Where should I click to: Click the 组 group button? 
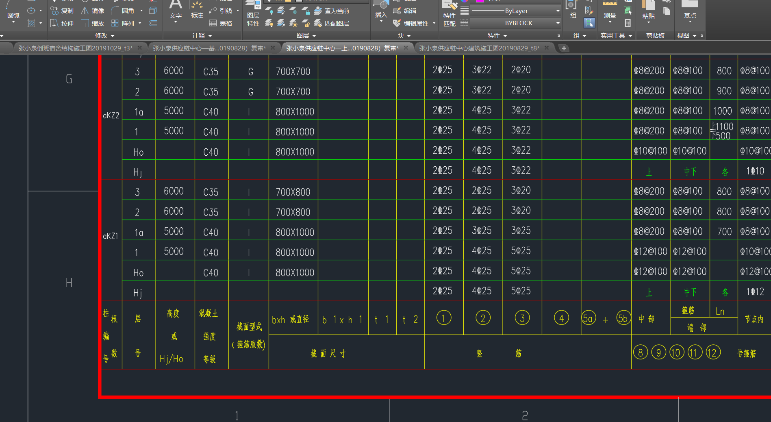573,10
